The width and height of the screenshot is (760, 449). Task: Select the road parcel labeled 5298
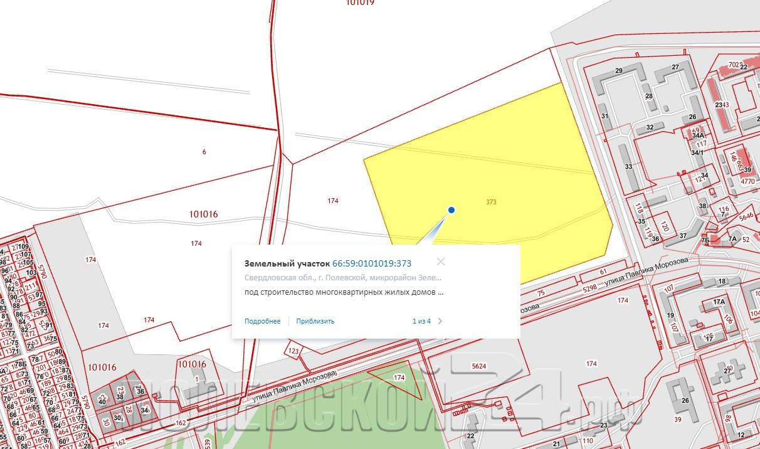pos(590,289)
